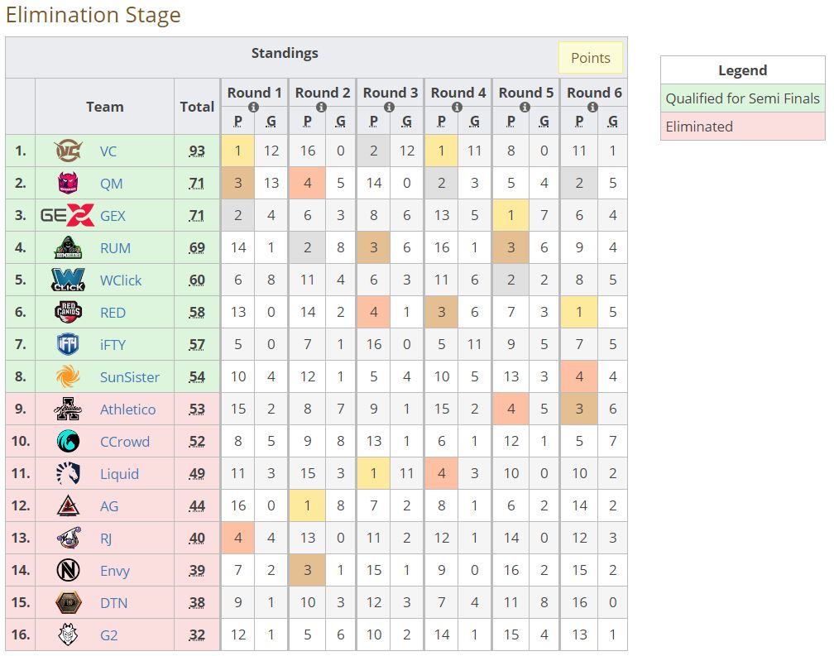Click the Round 4 info icon

point(458,108)
